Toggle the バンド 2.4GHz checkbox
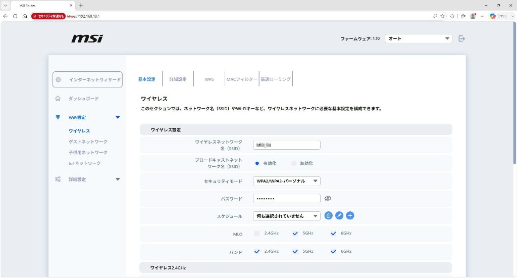517x278 pixels. [x=257, y=252]
